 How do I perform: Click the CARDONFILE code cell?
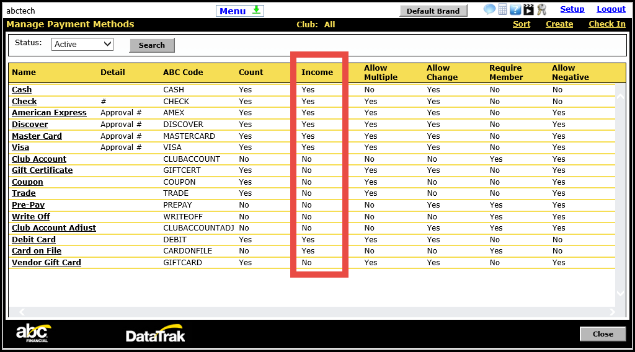(x=187, y=251)
